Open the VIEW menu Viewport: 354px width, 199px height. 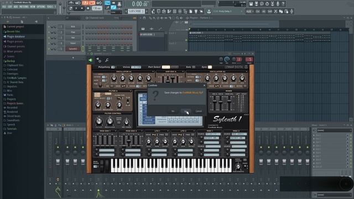click(33, 7)
